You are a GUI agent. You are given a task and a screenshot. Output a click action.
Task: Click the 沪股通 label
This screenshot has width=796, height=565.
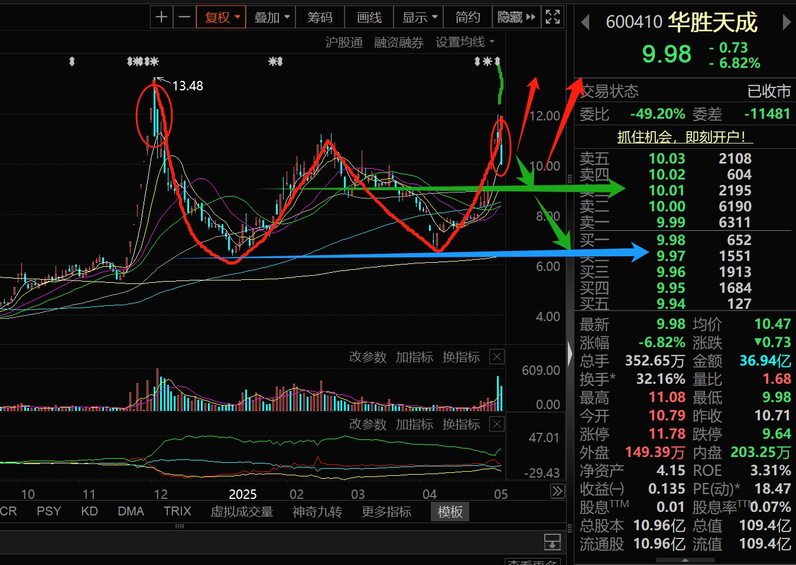pyautogui.click(x=344, y=43)
